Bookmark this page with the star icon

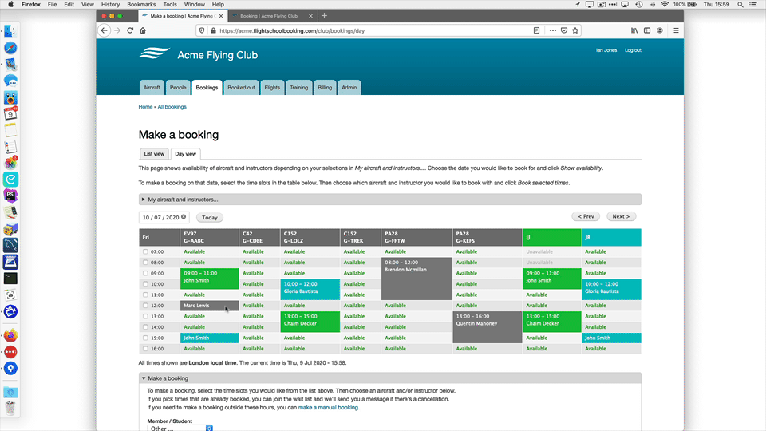[575, 30]
